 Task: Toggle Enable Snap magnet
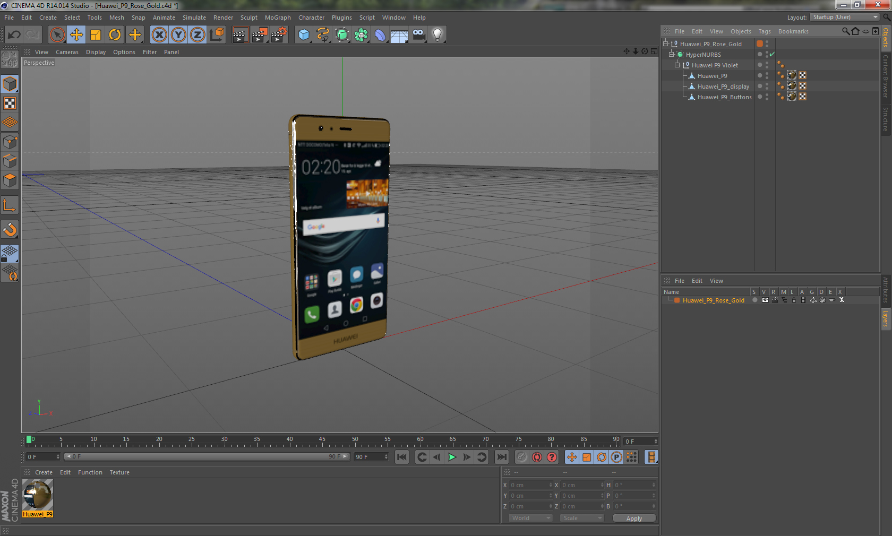10,229
